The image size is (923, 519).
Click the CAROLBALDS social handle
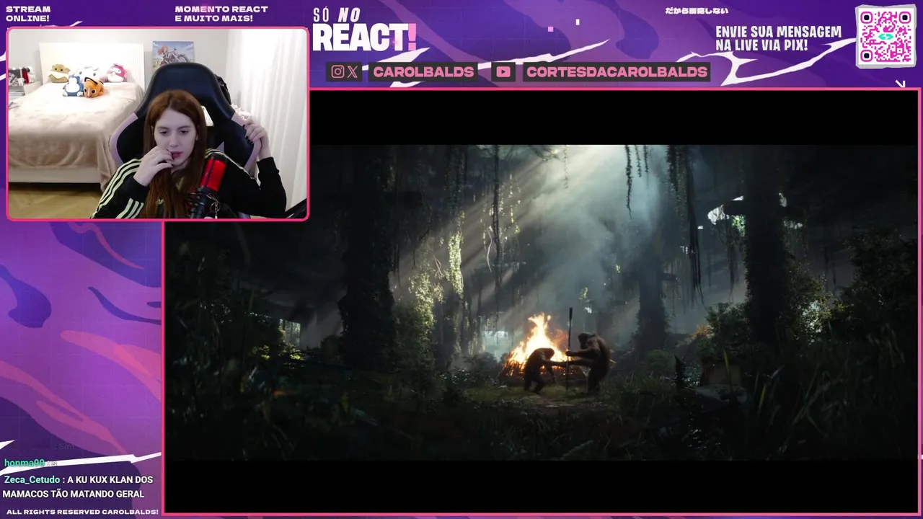pos(423,71)
